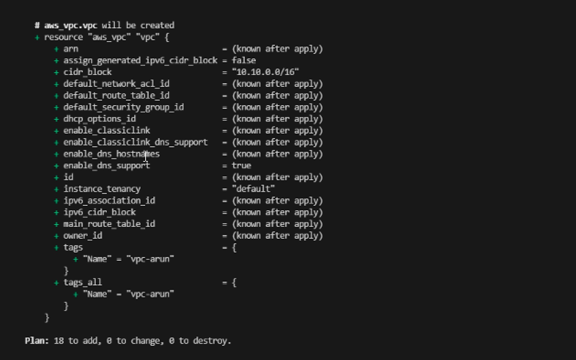Click the "aws_vpc.vpc will be created" comment line

104,25
